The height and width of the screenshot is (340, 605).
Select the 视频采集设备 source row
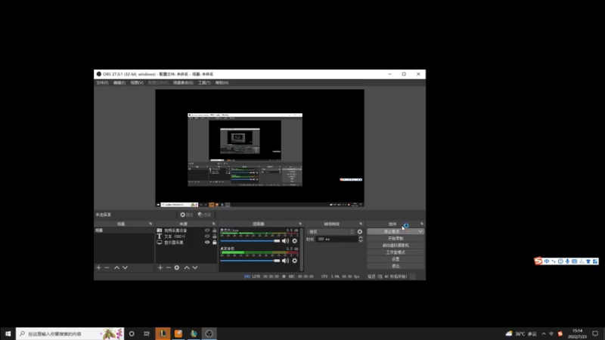click(186, 230)
